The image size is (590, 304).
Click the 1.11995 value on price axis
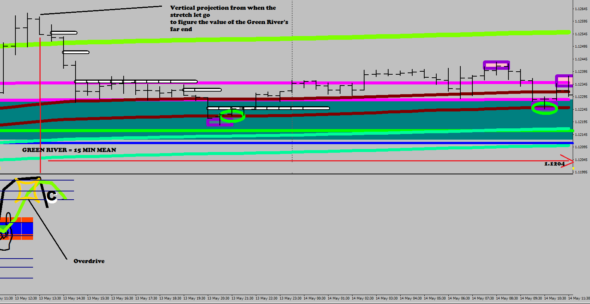(581, 172)
